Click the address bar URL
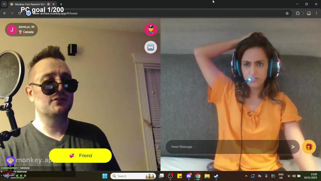The height and width of the screenshot is (181, 321). coord(55,13)
